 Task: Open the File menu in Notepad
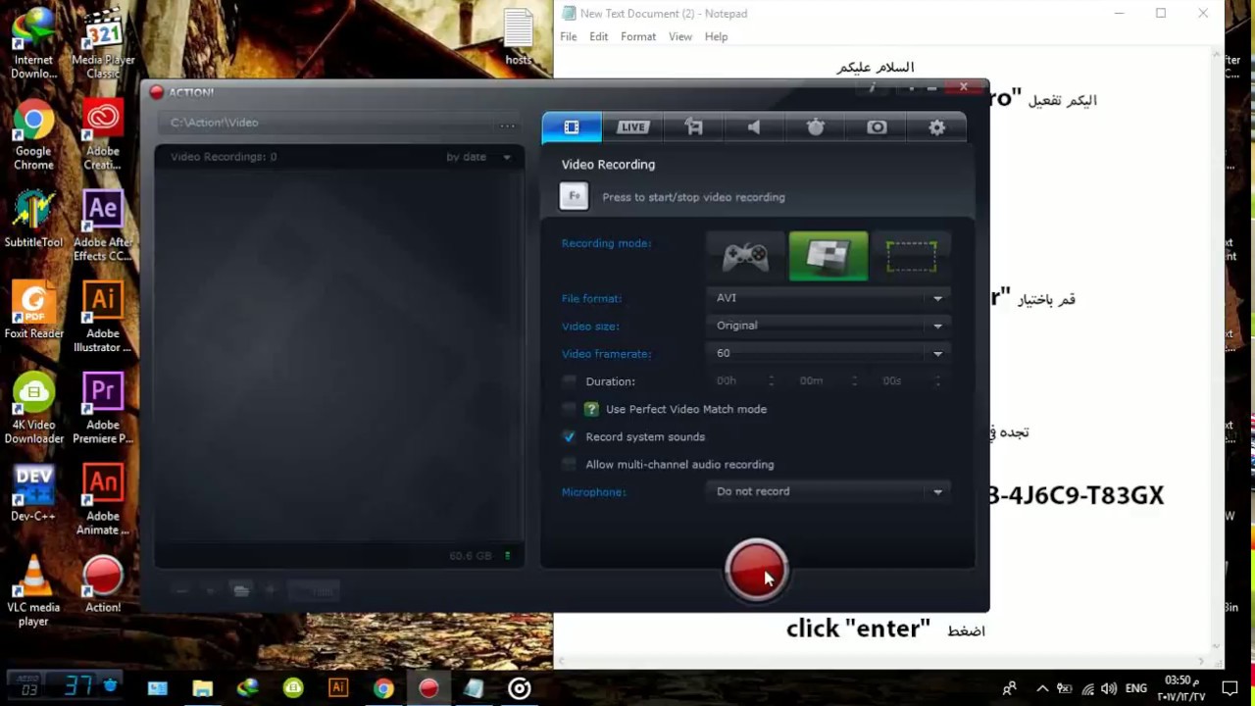[569, 37]
